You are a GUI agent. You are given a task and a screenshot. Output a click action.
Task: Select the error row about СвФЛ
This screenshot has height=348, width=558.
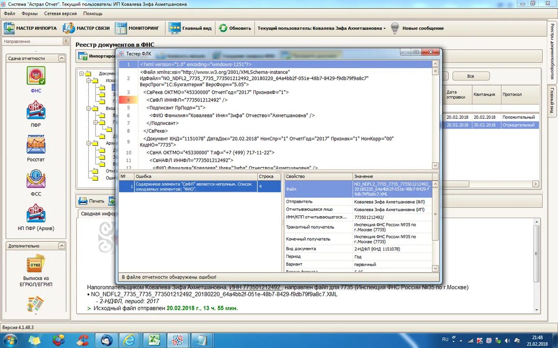click(200, 187)
